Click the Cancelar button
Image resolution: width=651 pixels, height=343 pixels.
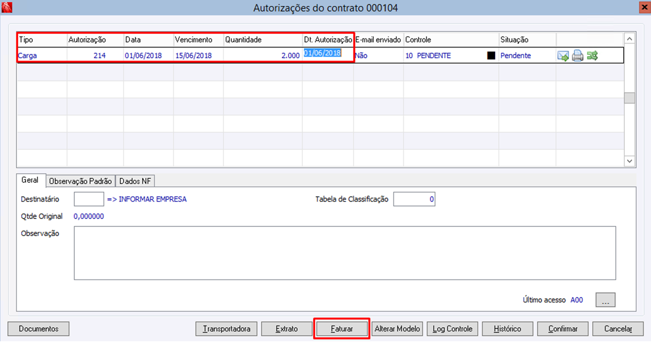click(618, 329)
